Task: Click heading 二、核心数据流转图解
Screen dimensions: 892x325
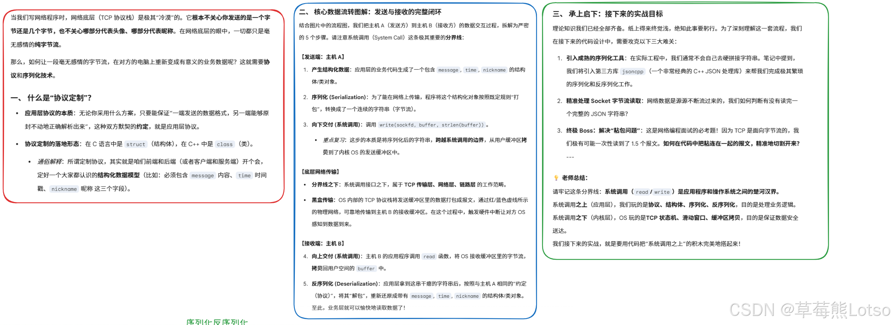Action: pyautogui.click(x=370, y=12)
